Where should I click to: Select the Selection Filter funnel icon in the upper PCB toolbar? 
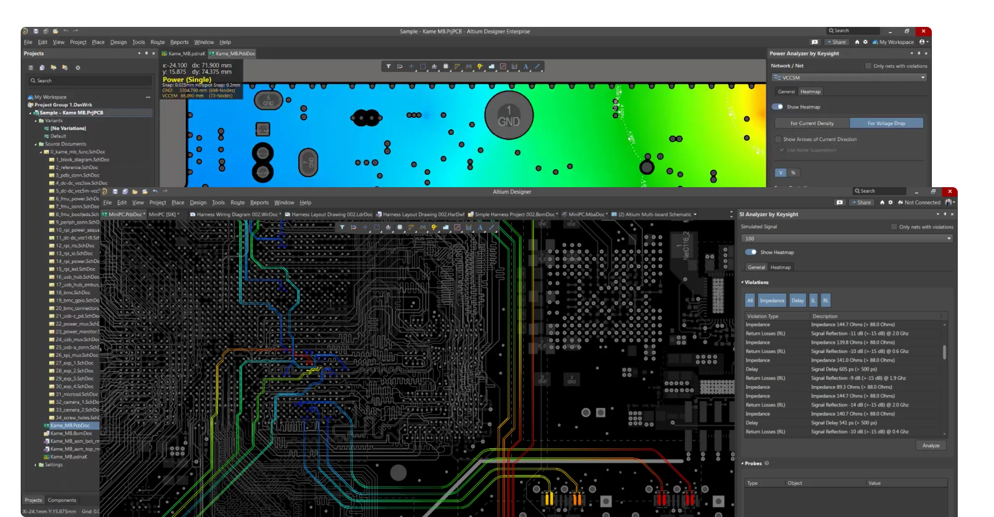[x=388, y=66]
